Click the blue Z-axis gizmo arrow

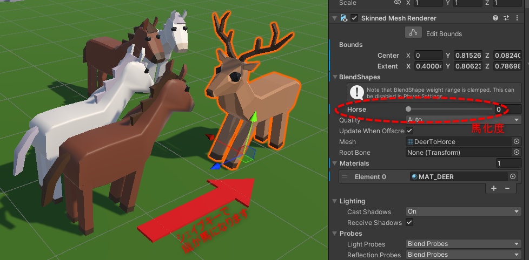(215, 166)
